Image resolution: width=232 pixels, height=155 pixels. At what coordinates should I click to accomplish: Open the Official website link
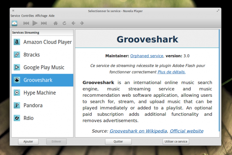coord(187,131)
